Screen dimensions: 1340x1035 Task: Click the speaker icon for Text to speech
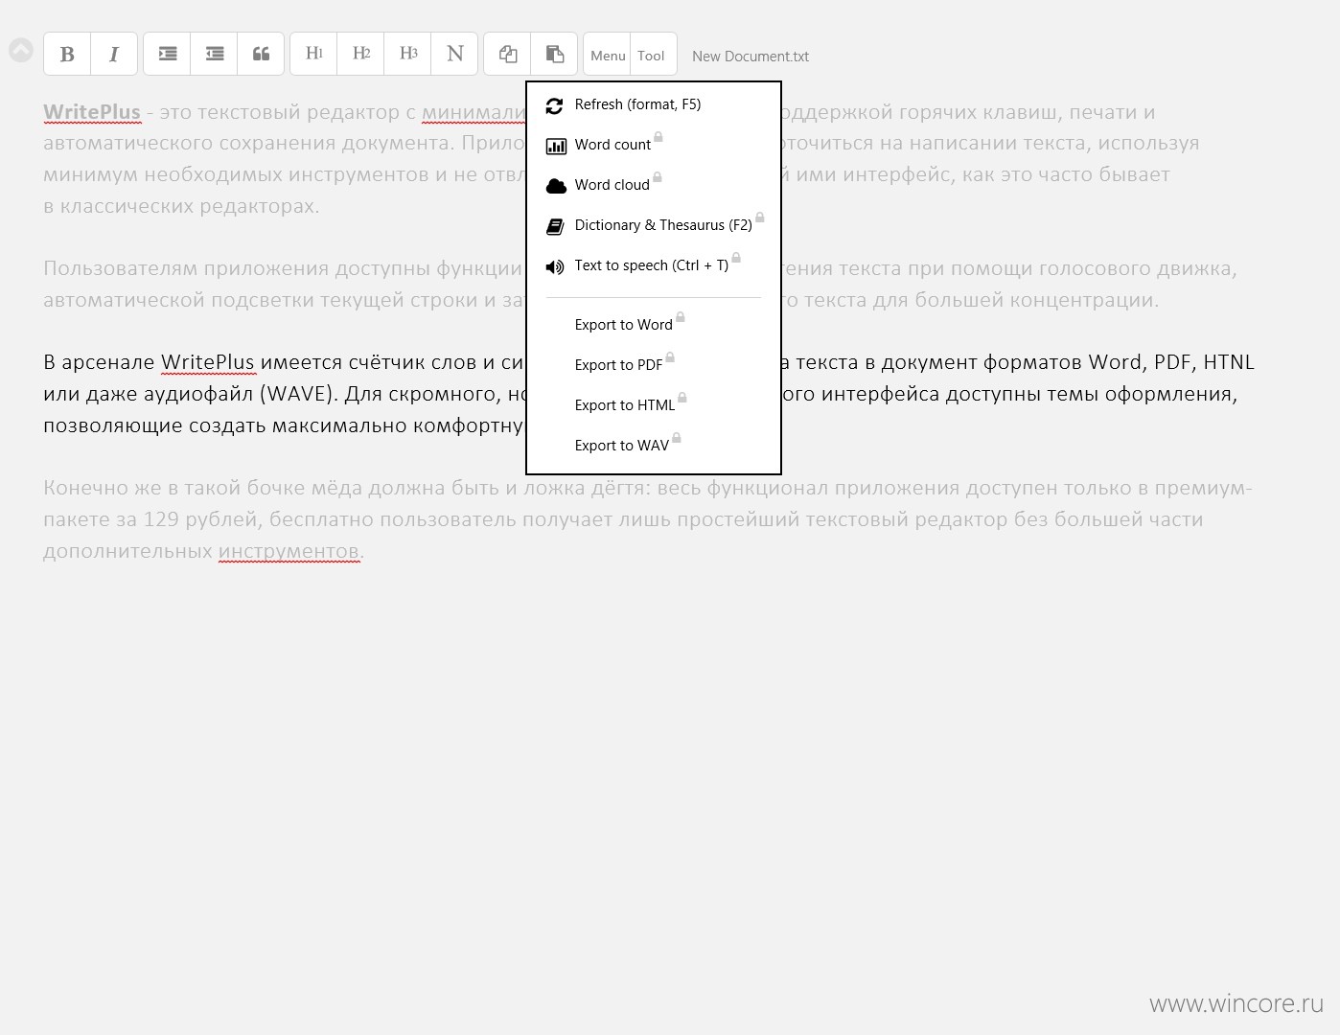[555, 266]
